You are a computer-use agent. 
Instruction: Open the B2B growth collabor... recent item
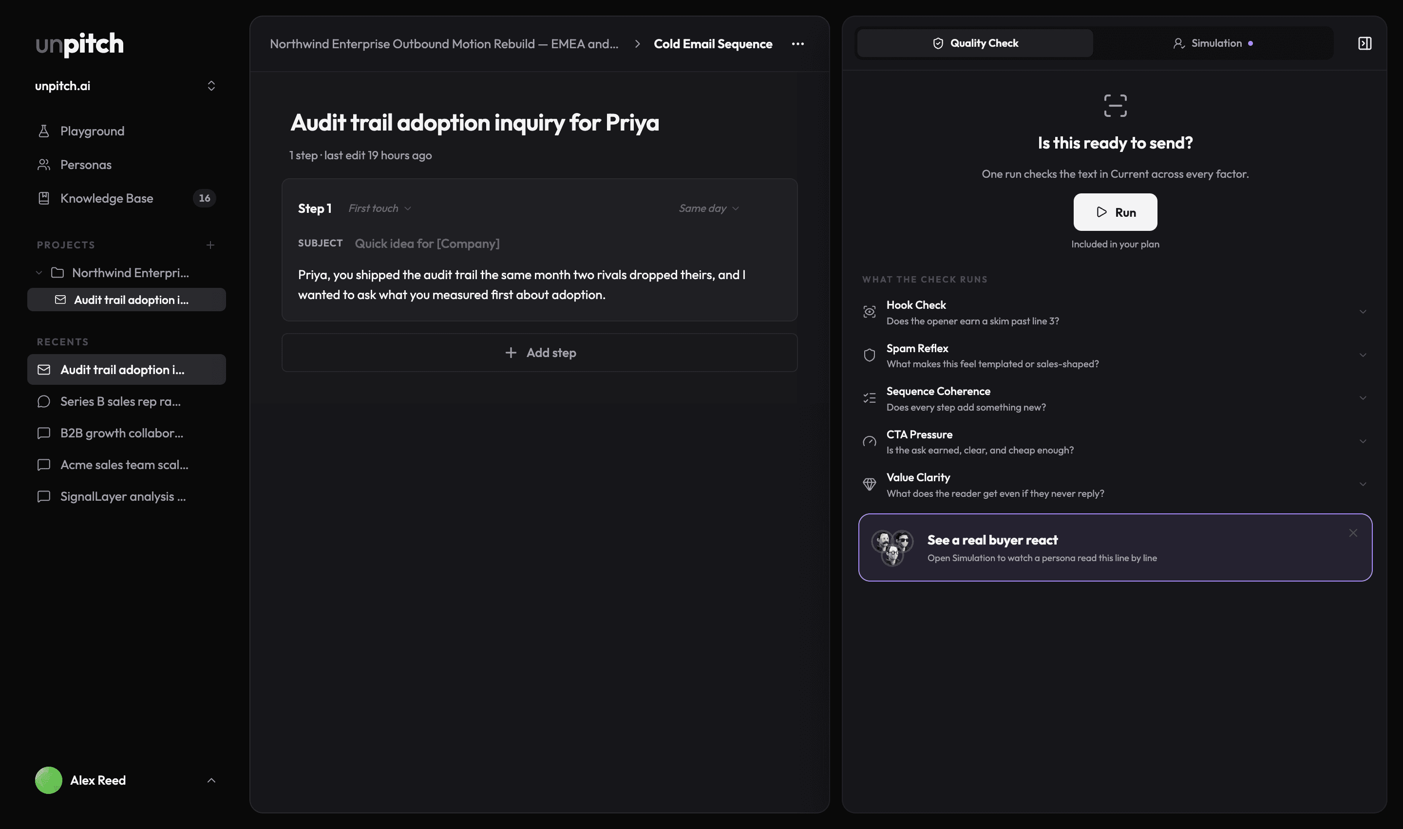coord(126,433)
